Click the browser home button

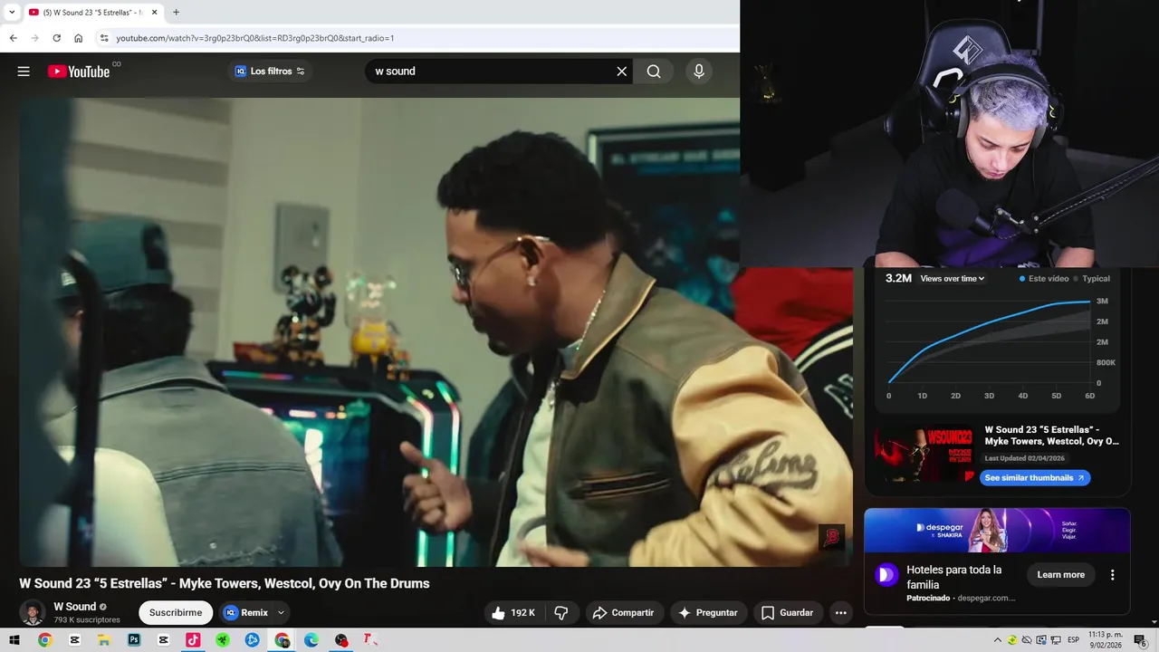click(x=79, y=38)
